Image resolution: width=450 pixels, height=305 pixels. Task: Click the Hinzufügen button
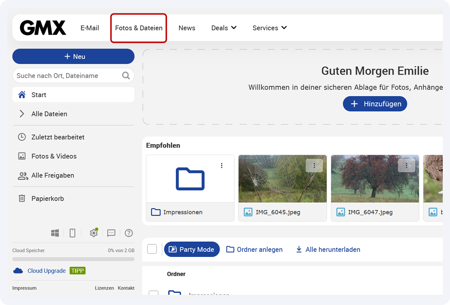point(375,103)
